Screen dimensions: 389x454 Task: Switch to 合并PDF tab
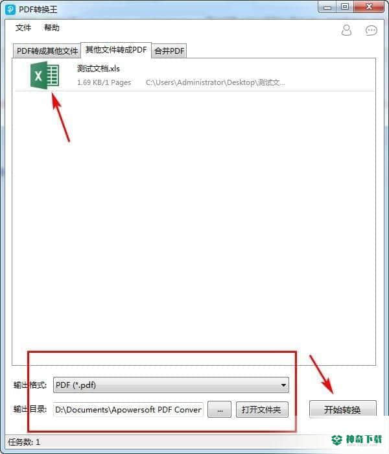[x=169, y=51]
